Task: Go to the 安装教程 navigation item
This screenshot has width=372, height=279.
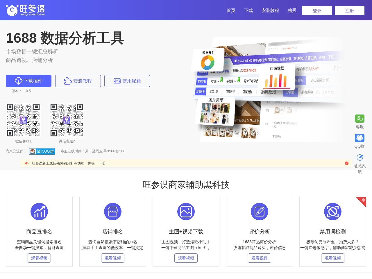Action: pyautogui.click(x=270, y=10)
